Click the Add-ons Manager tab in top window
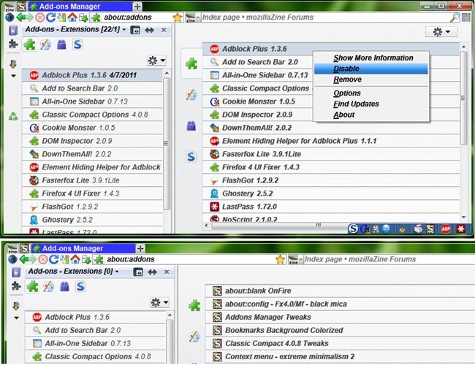 pos(80,7)
